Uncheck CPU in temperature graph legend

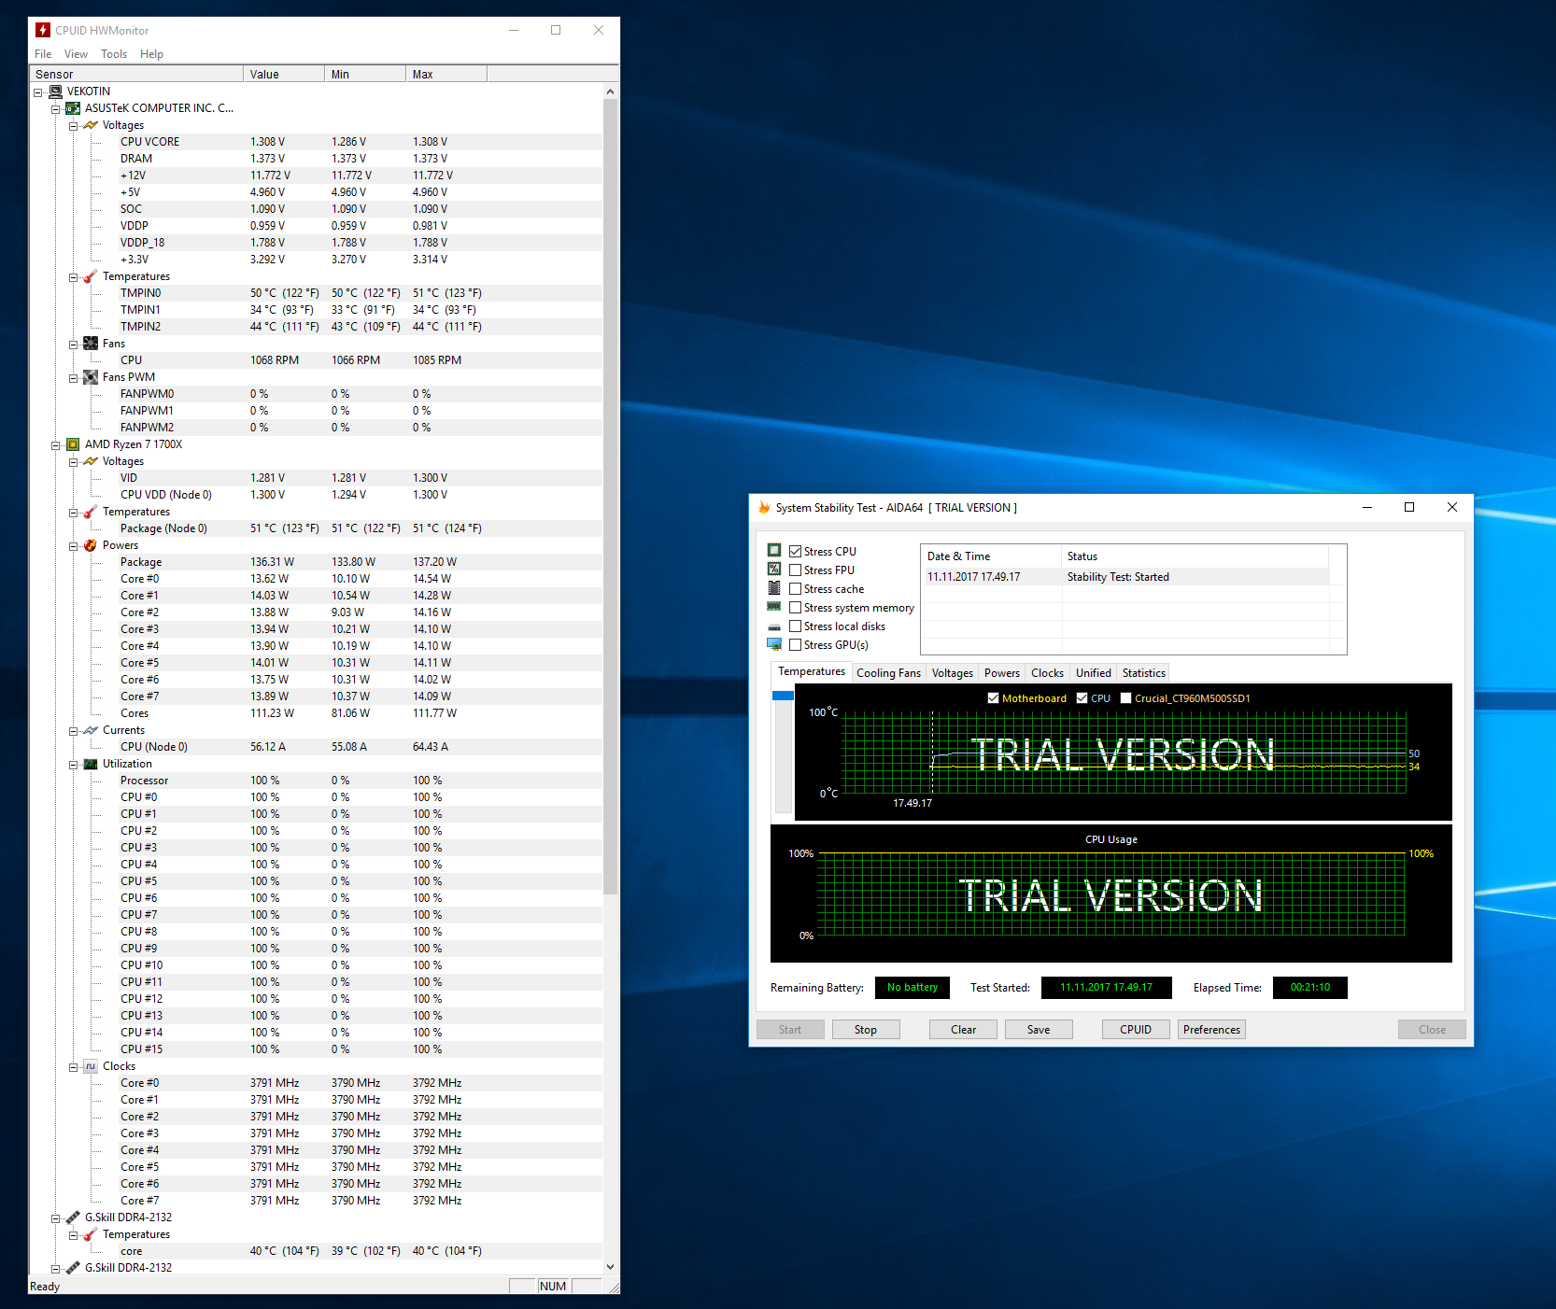pos(1082,698)
